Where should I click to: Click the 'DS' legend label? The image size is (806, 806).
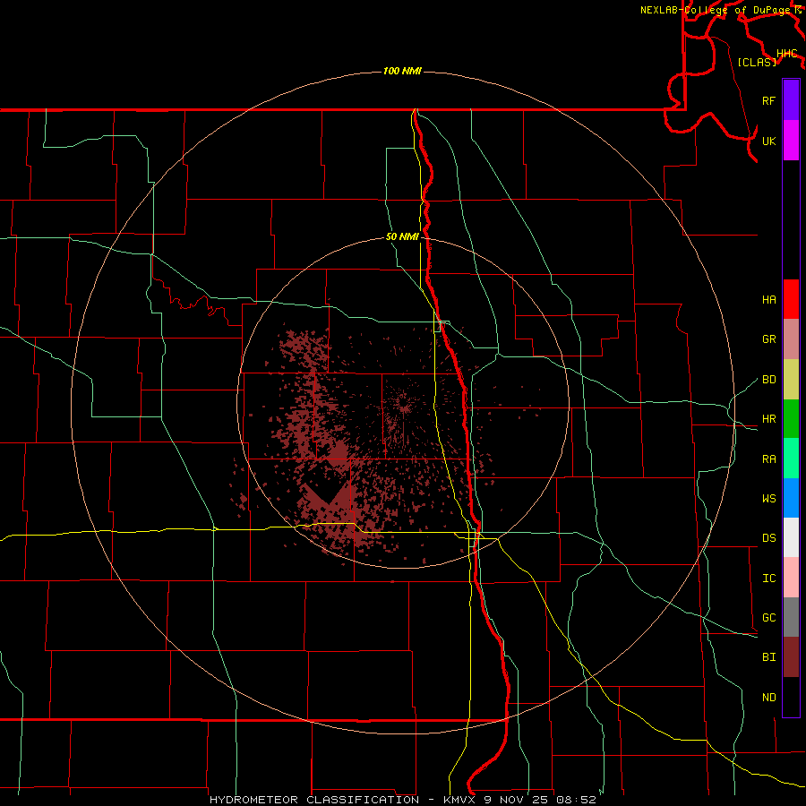(769, 538)
